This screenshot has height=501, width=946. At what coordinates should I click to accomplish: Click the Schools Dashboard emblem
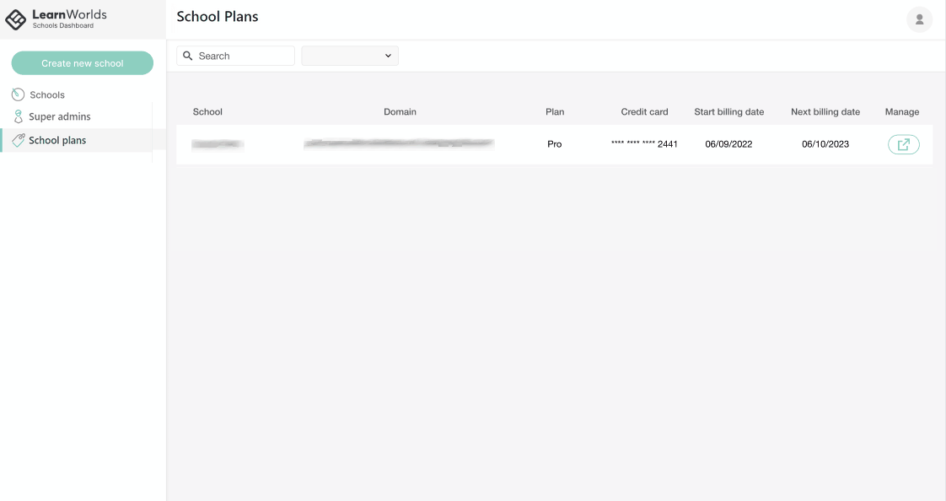coord(14,19)
